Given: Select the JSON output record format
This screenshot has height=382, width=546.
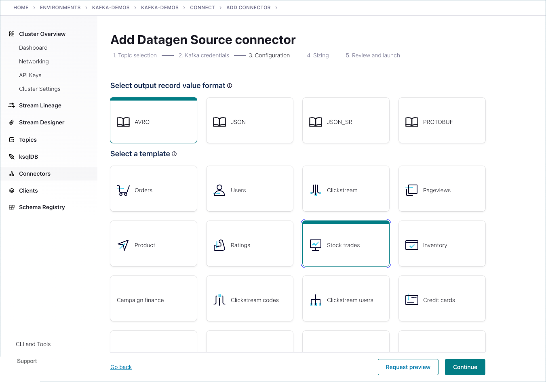Looking at the screenshot, I should pyautogui.click(x=249, y=120).
